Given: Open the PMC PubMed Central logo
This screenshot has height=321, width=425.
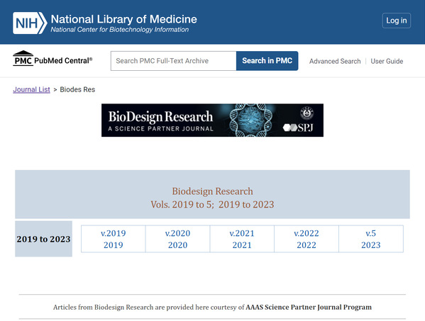Looking at the screenshot, I should click(53, 59).
